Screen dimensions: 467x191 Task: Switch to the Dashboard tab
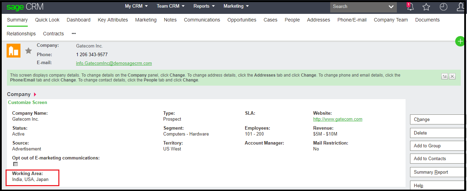pos(78,20)
